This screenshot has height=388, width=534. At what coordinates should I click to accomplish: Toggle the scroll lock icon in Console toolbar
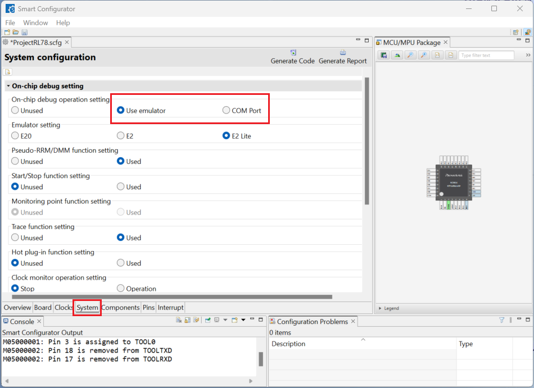pyautogui.click(x=187, y=320)
